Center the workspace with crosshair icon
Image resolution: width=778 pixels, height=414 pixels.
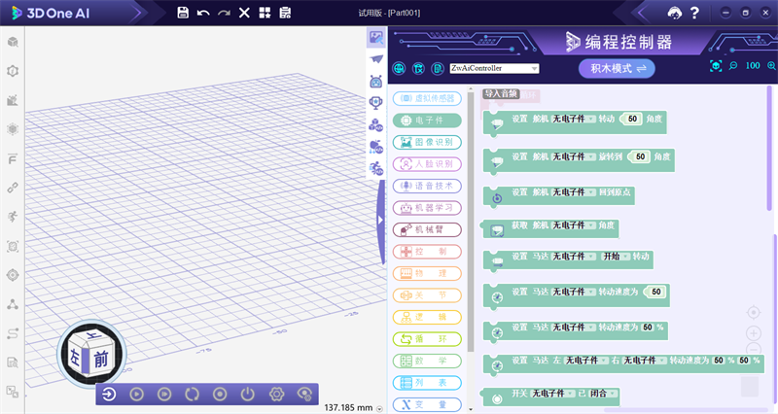[x=753, y=312]
